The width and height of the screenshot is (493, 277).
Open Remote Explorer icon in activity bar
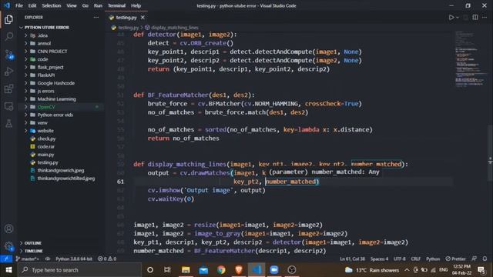(x=8, y=106)
